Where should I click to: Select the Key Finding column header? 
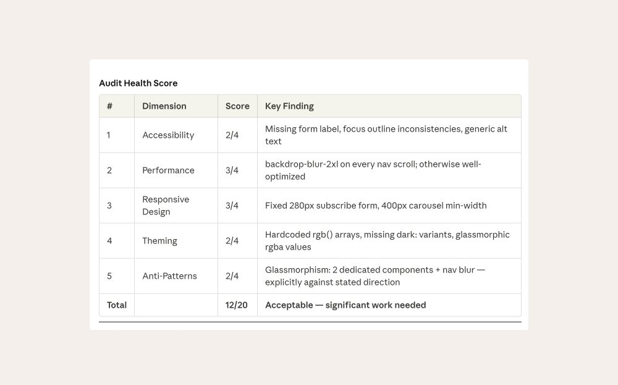pyautogui.click(x=289, y=106)
